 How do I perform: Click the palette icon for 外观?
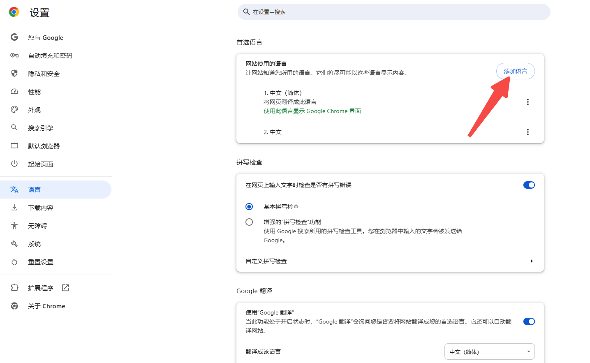click(x=14, y=110)
